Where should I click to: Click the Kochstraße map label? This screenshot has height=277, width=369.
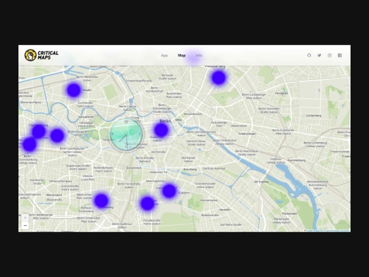pos(159,152)
